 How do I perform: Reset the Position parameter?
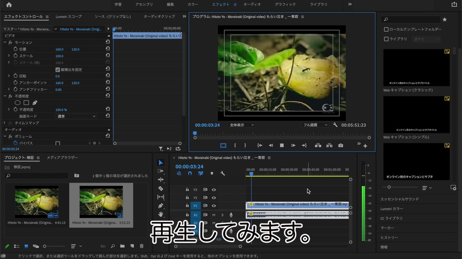tap(107, 49)
